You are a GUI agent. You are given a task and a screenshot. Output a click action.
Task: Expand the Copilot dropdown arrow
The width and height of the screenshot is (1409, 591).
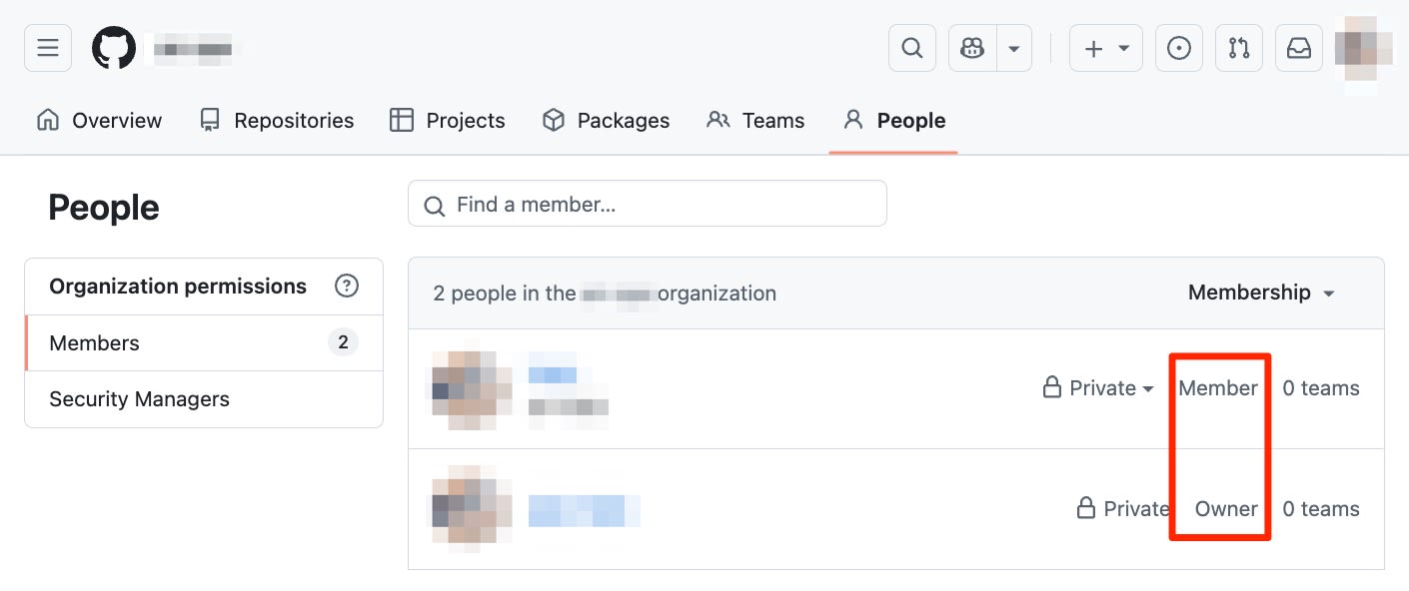tap(1013, 48)
